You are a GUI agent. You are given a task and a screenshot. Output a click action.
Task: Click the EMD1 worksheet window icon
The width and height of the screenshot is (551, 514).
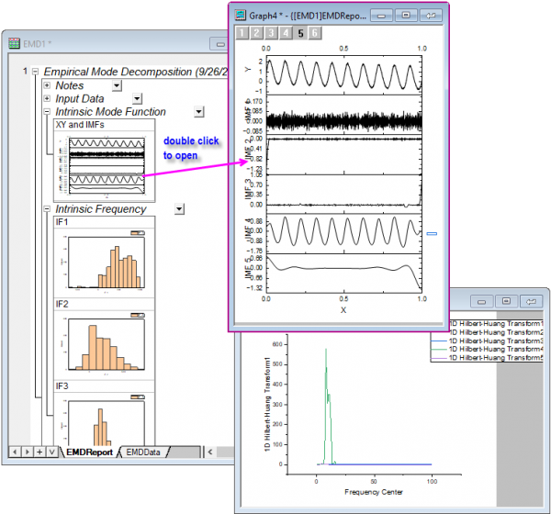coord(13,43)
